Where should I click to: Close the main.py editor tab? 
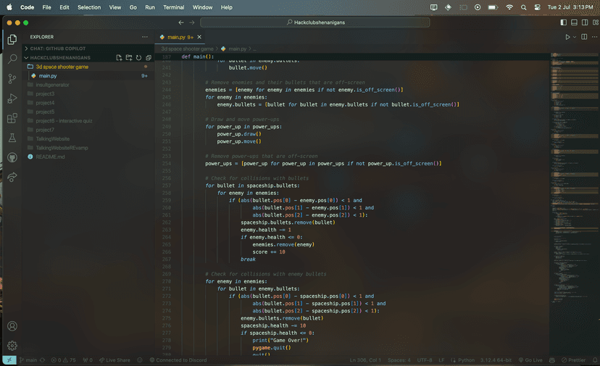pos(199,37)
